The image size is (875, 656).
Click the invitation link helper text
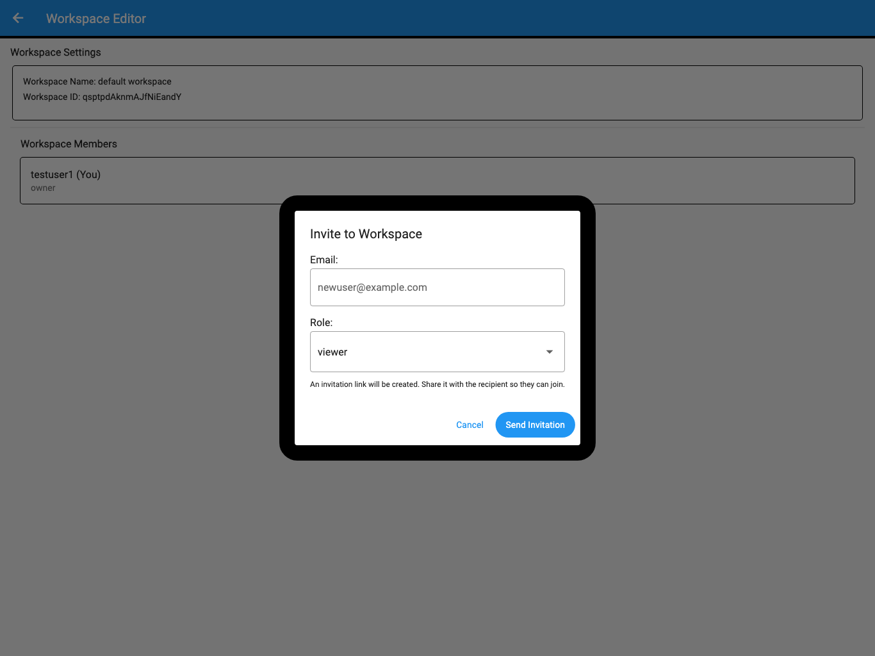pos(437,384)
